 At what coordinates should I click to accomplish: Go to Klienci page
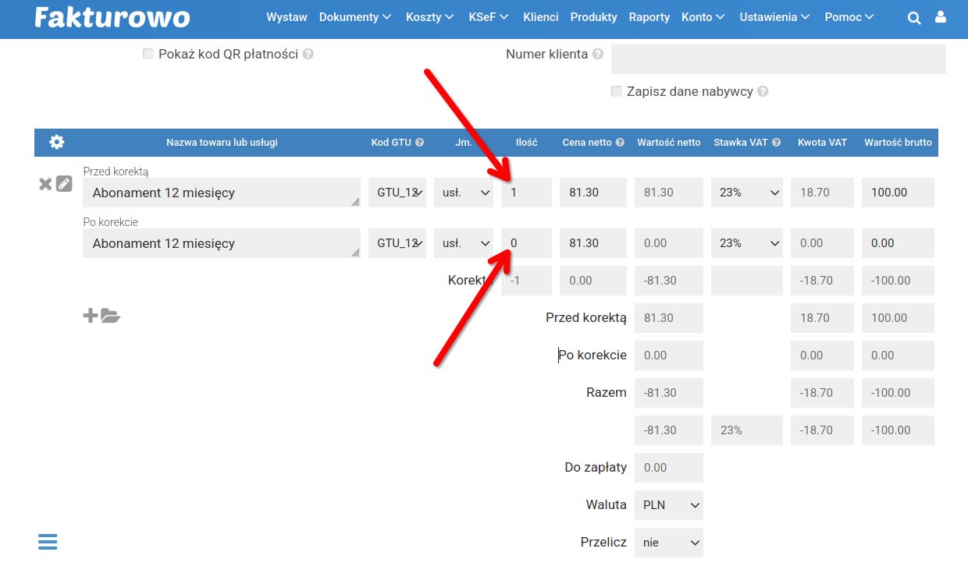[541, 17]
